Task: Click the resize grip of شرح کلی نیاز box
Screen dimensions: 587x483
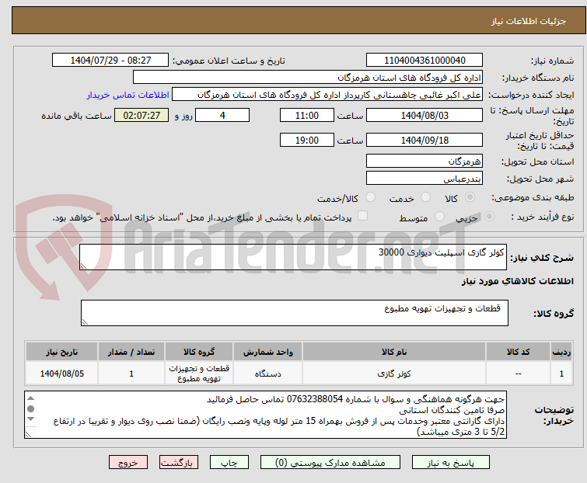Action: [x=83, y=266]
